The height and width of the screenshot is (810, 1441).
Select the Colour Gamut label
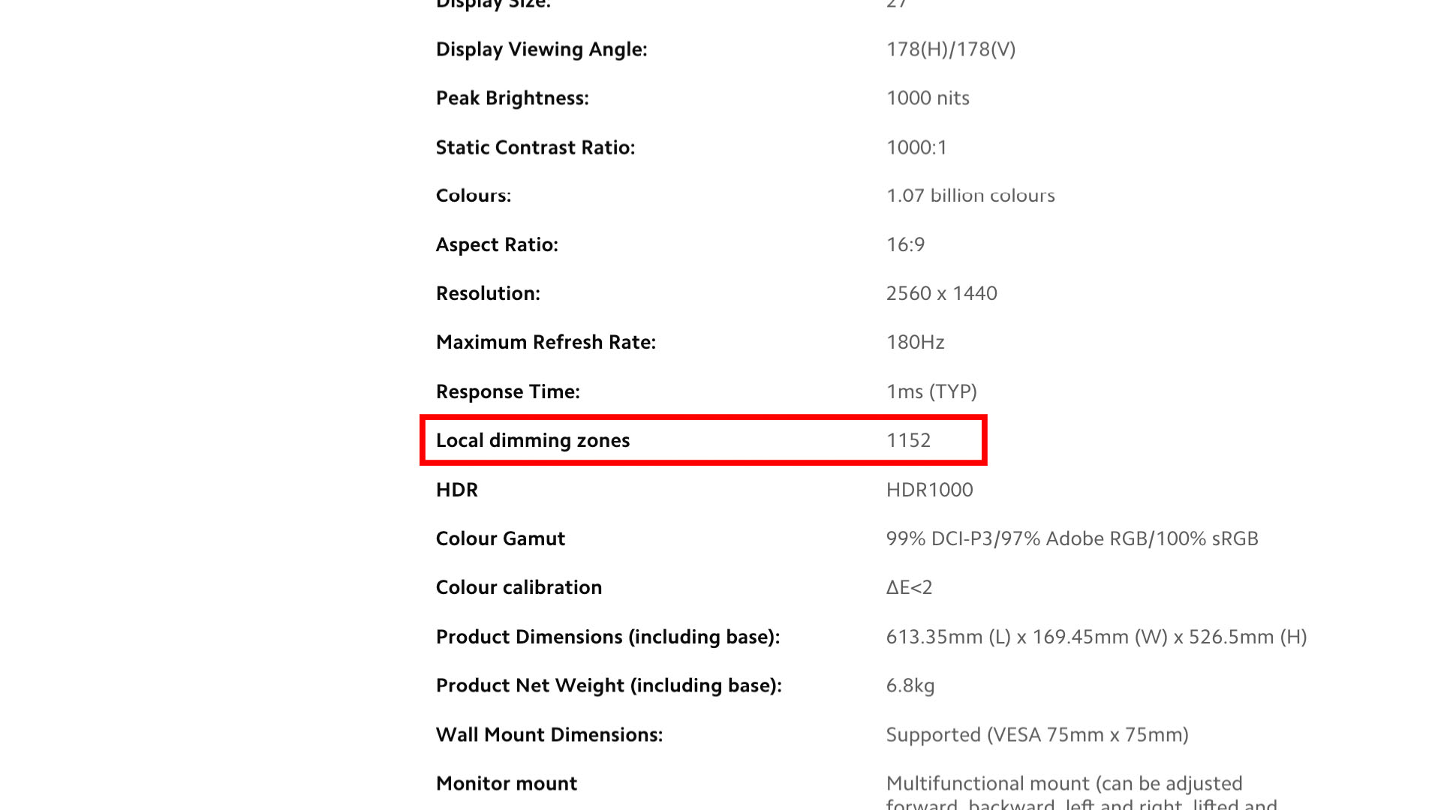tap(500, 538)
